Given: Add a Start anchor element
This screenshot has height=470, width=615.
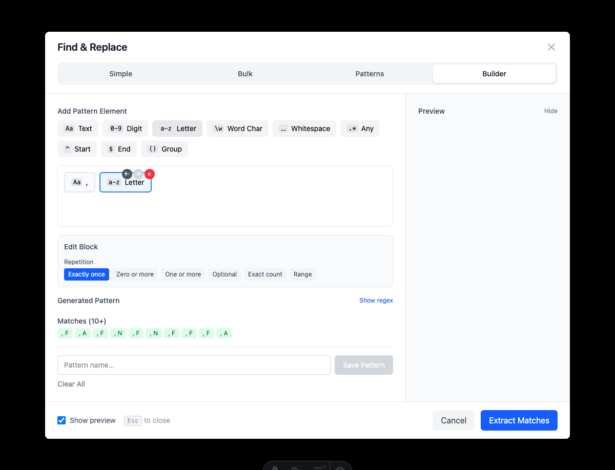Looking at the screenshot, I should click(77, 149).
